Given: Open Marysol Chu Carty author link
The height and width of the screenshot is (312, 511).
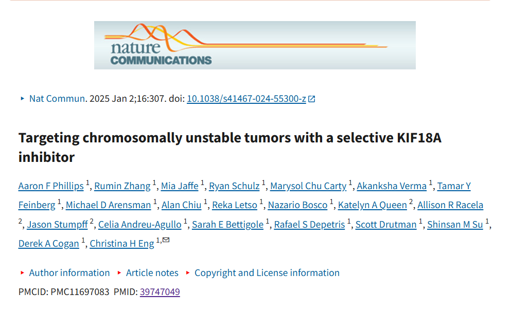Looking at the screenshot, I should tap(308, 186).
